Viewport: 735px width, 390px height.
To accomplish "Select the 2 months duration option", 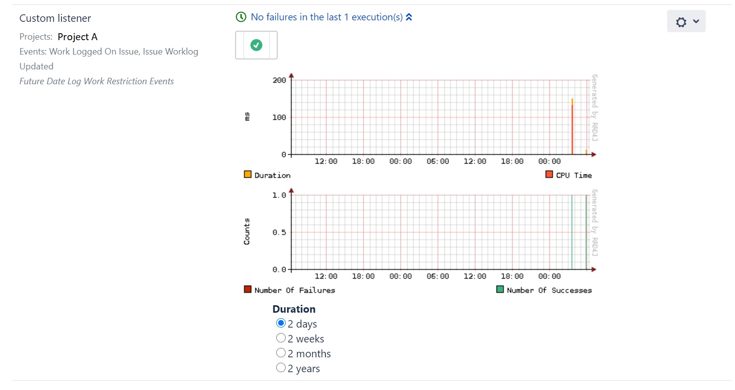I will click(281, 353).
